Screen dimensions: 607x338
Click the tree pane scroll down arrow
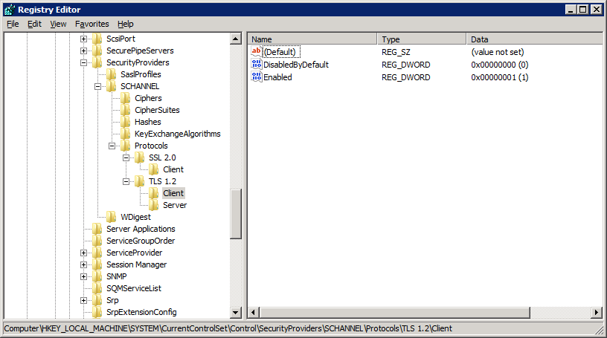[x=236, y=313]
